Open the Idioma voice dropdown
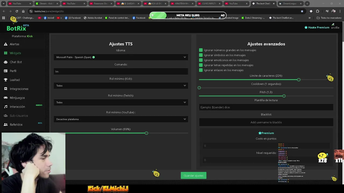344x193 pixels. [121, 57]
